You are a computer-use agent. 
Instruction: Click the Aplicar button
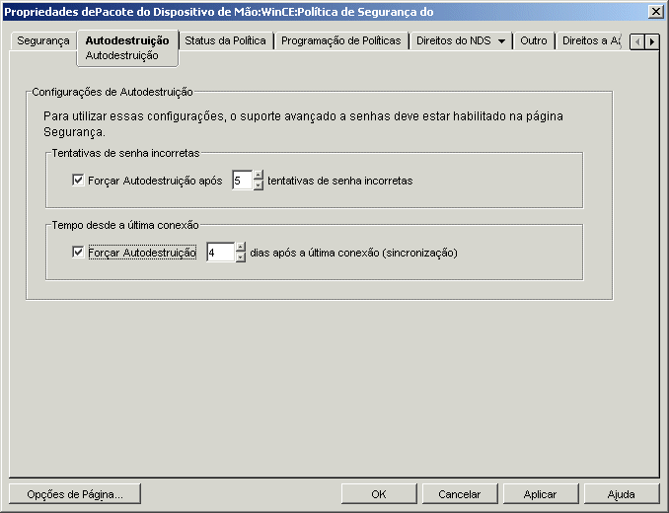pyautogui.click(x=540, y=494)
